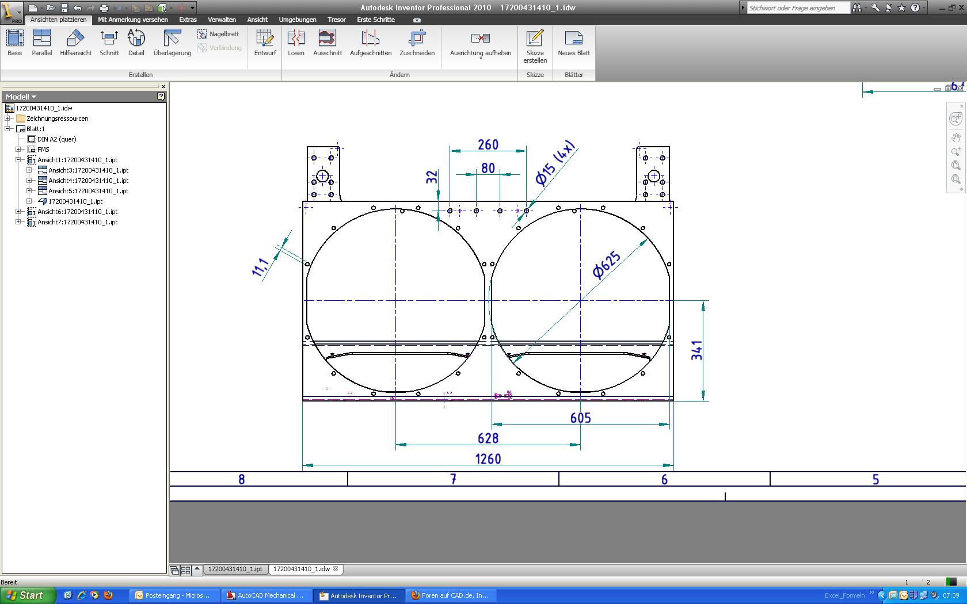Switch to 17200431410_1.ipt document tab
967x604 pixels.
235,569
